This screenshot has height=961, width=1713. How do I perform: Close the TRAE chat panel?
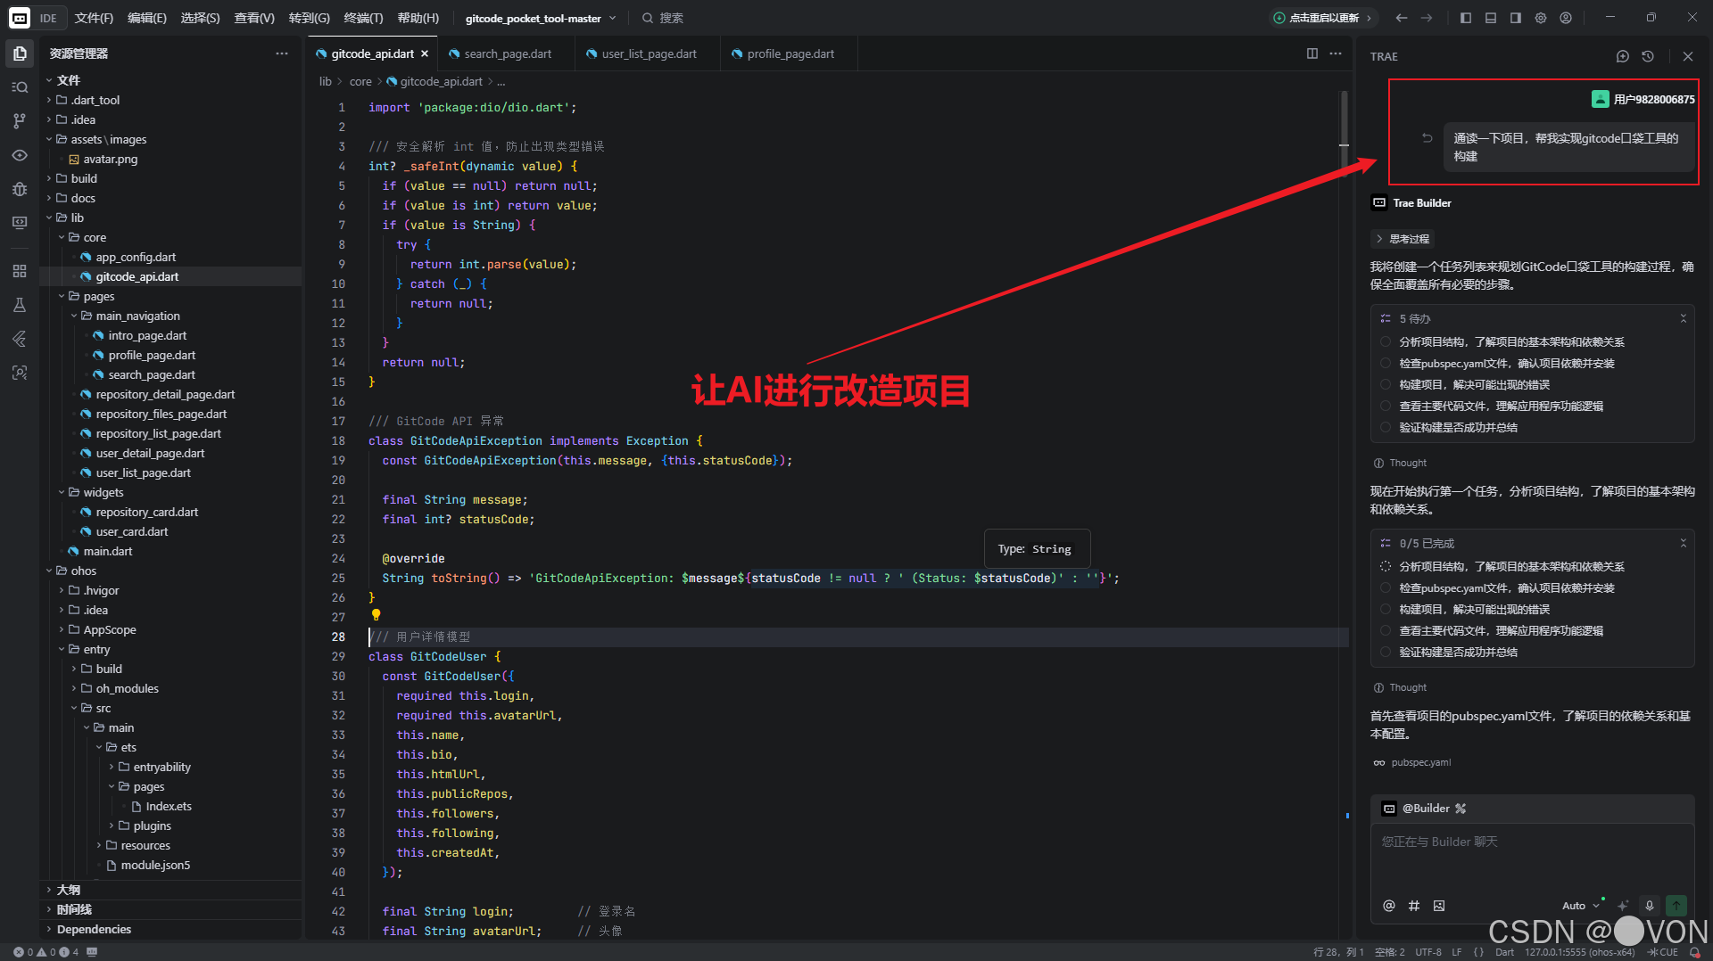click(x=1688, y=56)
